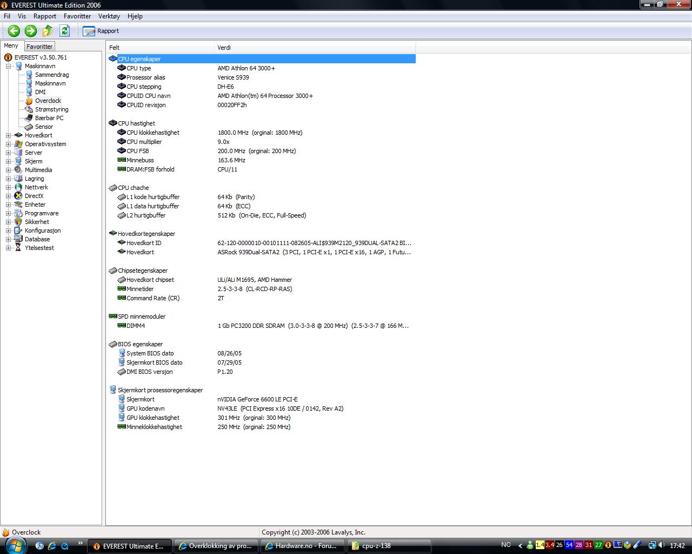The image size is (692, 554).
Task: Open the Favoritter menu in menu bar
Action: tap(77, 16)
